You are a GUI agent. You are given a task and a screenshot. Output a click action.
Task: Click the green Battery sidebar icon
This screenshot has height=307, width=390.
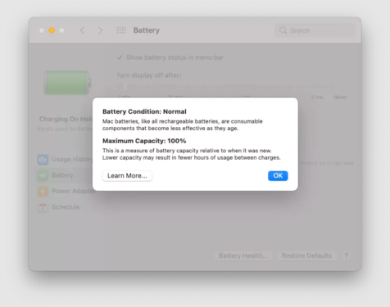[x=43, y=175]
